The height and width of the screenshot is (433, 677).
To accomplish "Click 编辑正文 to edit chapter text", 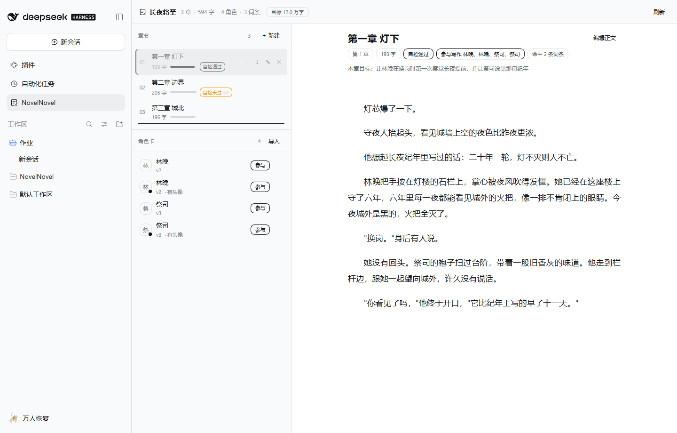I will (605, 38).
